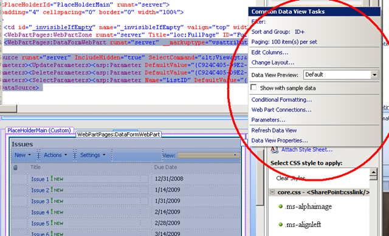Collapse the core.css style group
This screenshot has width=389, height=236.
tap(272, 192)
